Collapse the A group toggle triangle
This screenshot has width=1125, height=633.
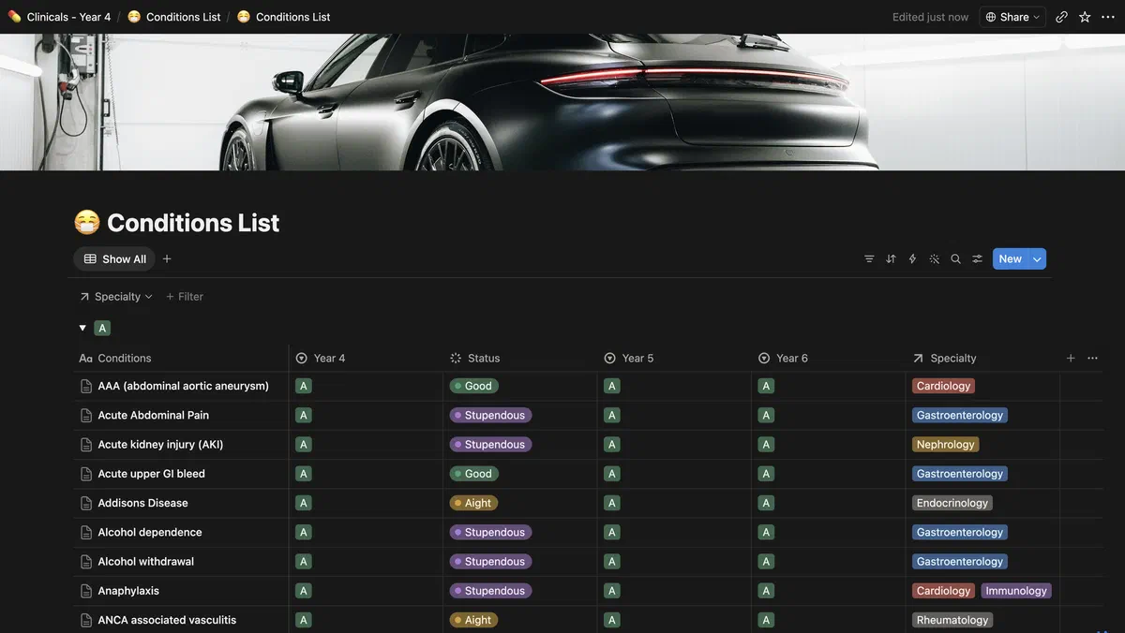(x=82, y=328)
